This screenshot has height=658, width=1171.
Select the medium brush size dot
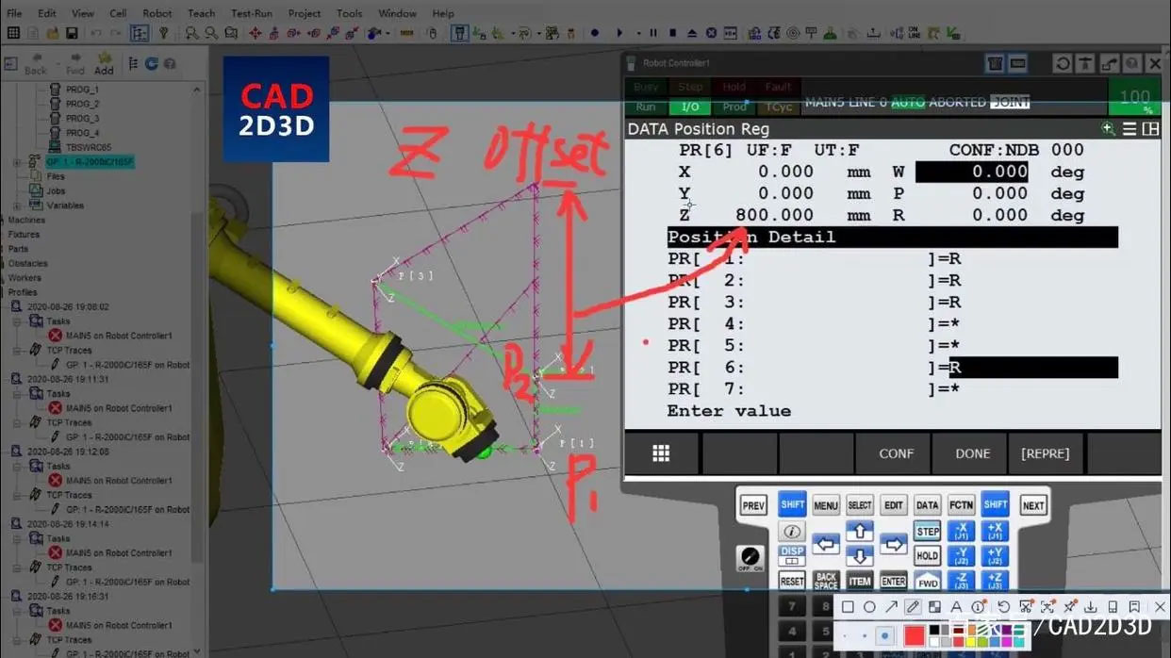865,635
